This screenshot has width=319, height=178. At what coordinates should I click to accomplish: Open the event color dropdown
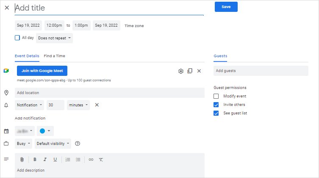(45, 131)
